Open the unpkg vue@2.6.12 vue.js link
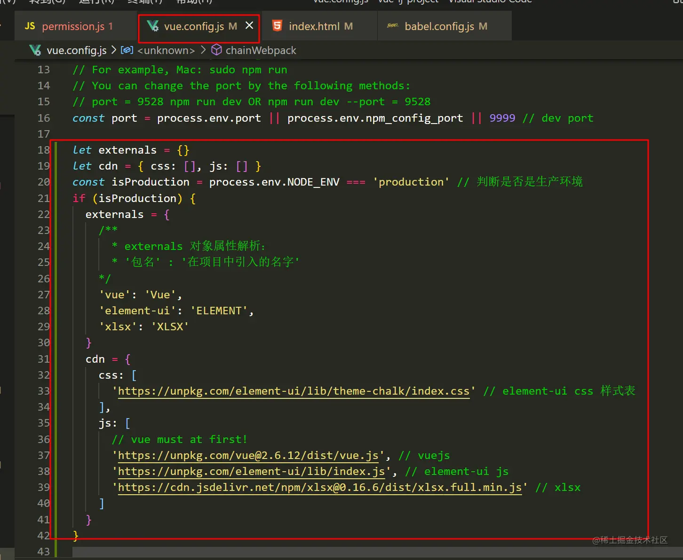This screenshot has height=560, width=683. [x=248, y=455]
